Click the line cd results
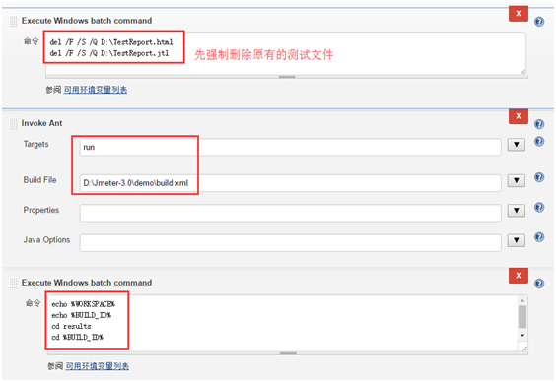The width and height of the screenshot is (556, 382). (71, 326)
